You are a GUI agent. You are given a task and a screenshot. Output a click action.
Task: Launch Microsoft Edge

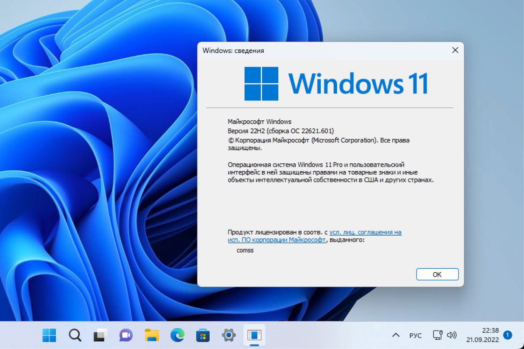click(x=177, y=335)
